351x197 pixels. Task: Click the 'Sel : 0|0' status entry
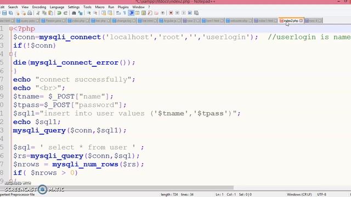(x=245, y=195)
